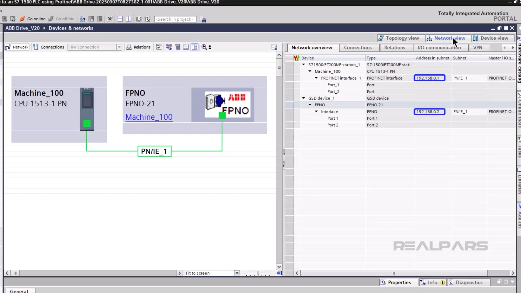Open the Fit to screen zoom dropdown
The image size is (521, 293).
(237, 273)
